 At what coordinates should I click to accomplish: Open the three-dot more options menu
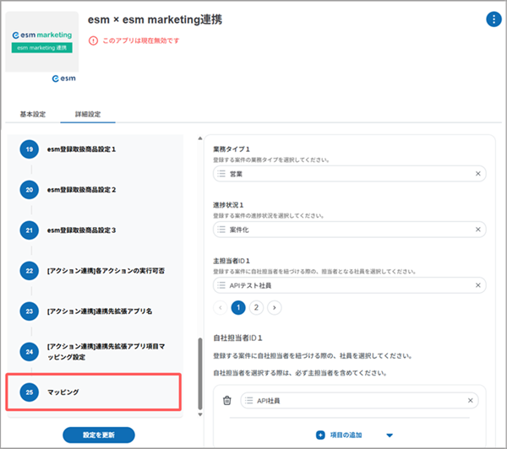click(x=493, y=19)
